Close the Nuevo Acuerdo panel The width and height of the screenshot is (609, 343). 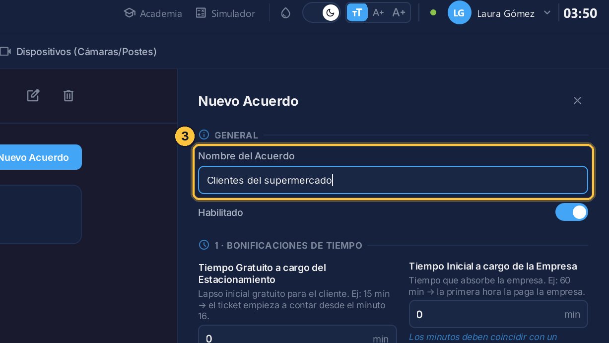577,101
